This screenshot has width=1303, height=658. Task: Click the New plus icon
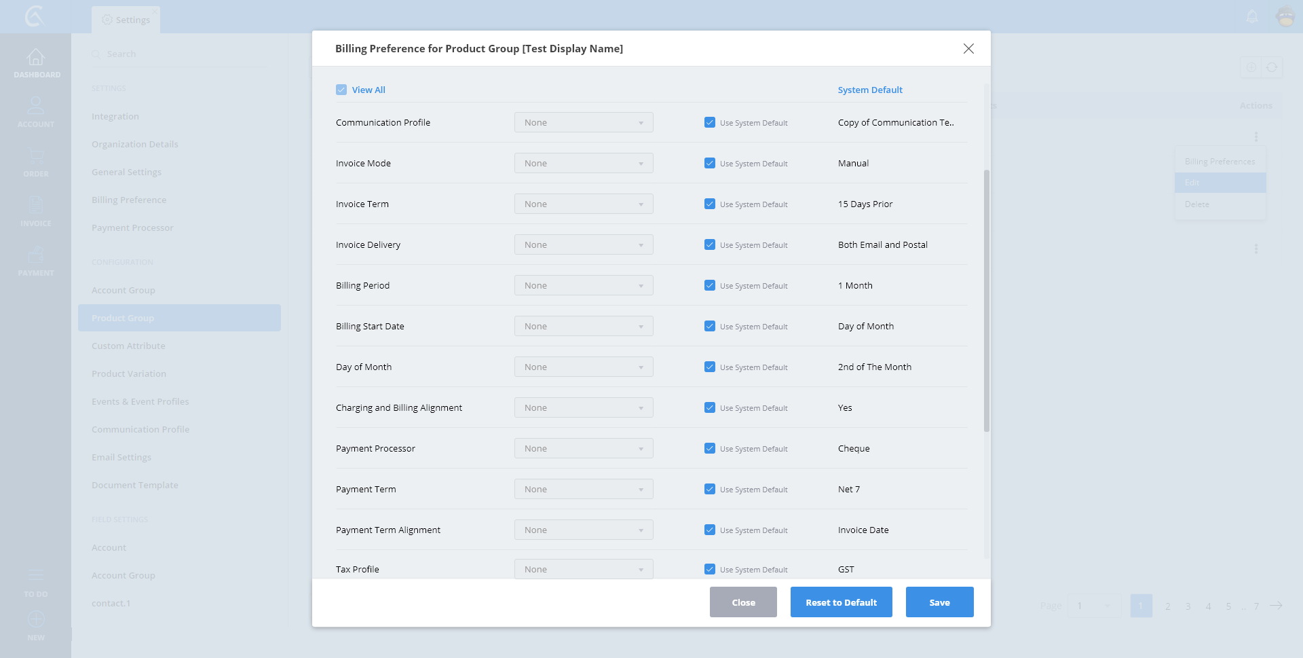[36, 619]
